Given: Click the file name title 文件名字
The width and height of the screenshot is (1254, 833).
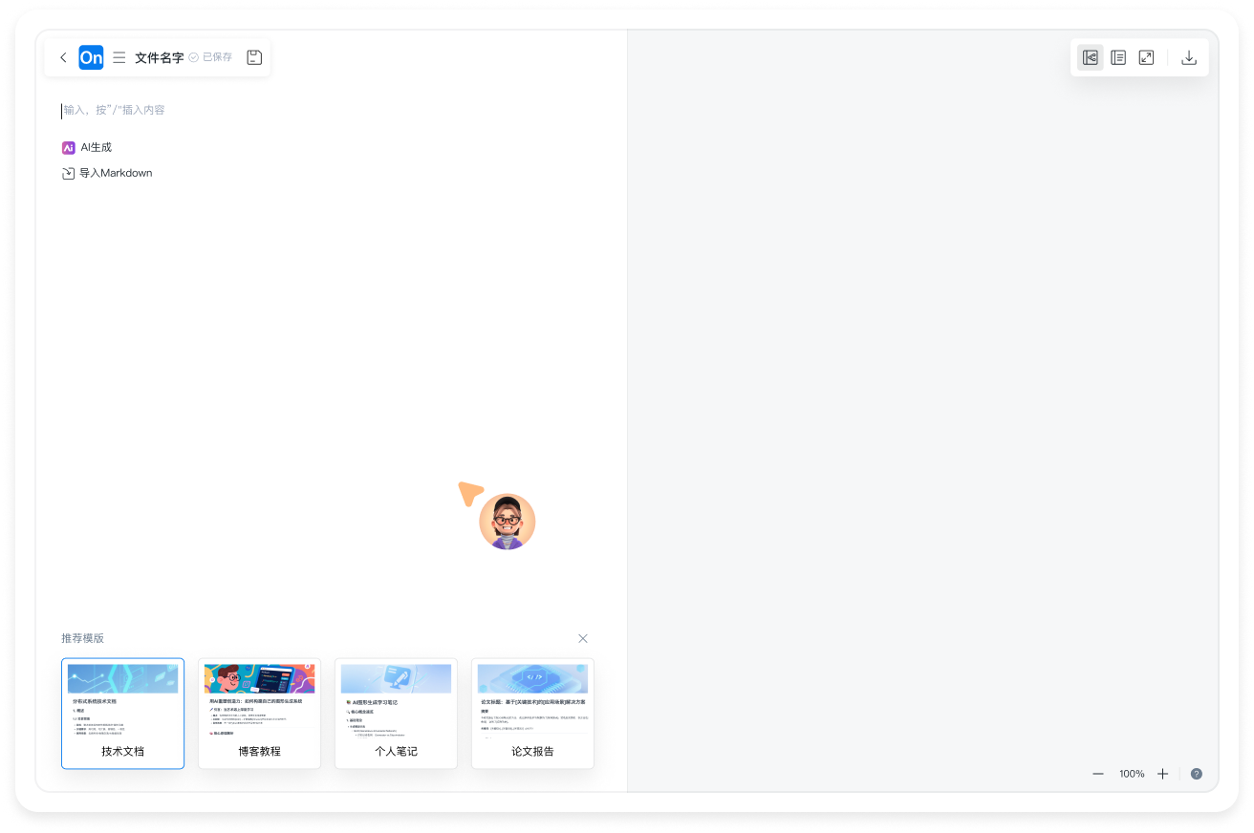Looking at the screenshot, I should pos(159,57).
